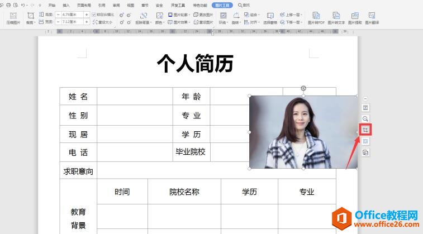Open the 开发工具 Developer Tools tab

pyautogui.click(x=178, y=5)
